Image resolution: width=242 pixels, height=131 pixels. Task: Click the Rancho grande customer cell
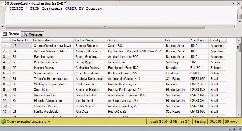point(53,57)
